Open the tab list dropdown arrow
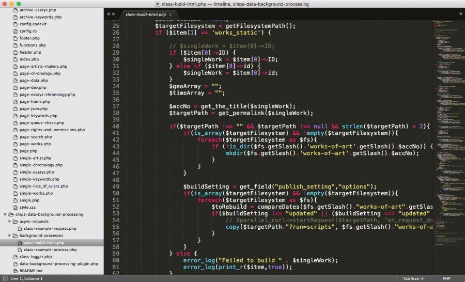Screen dimensions: 465x282 point(460,14)
